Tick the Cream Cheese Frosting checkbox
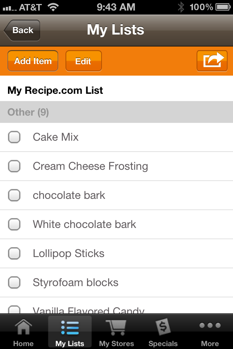 tap(14, 166)
